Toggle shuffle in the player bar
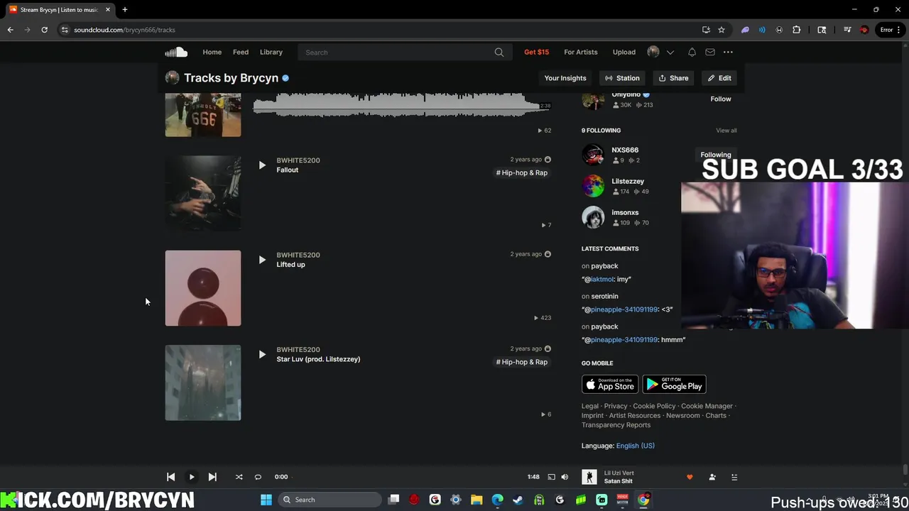The image size is (909, 511). [x=239, y=477]
